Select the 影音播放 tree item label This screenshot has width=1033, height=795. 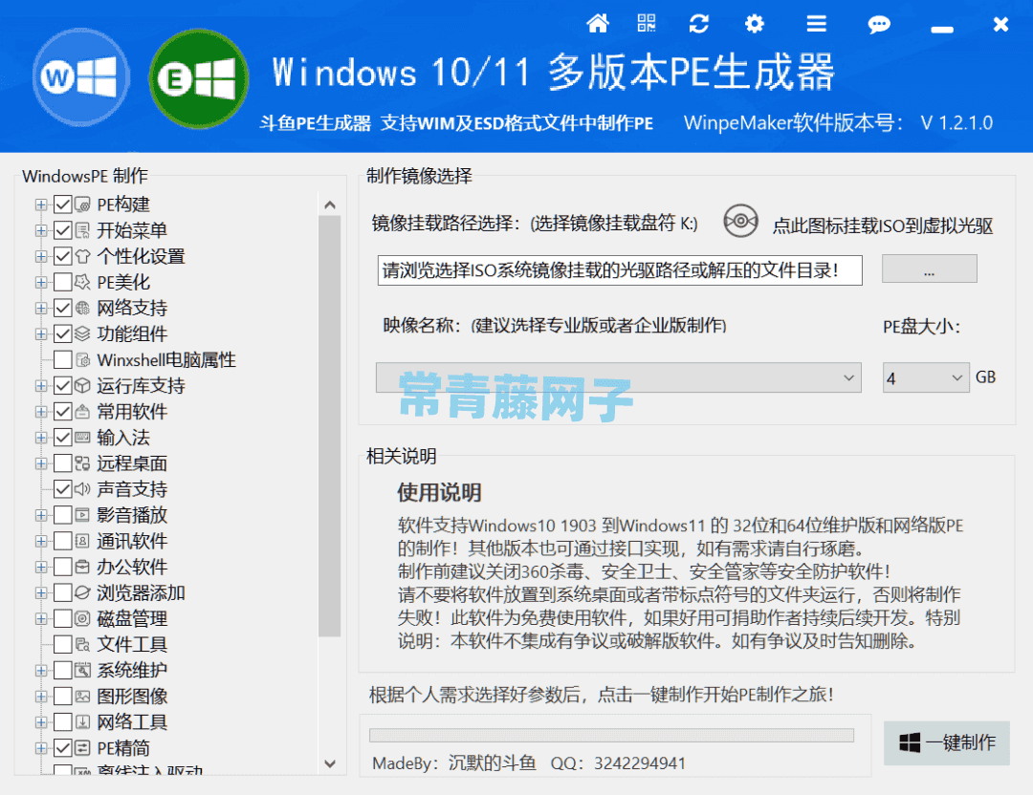coord(132,515)
